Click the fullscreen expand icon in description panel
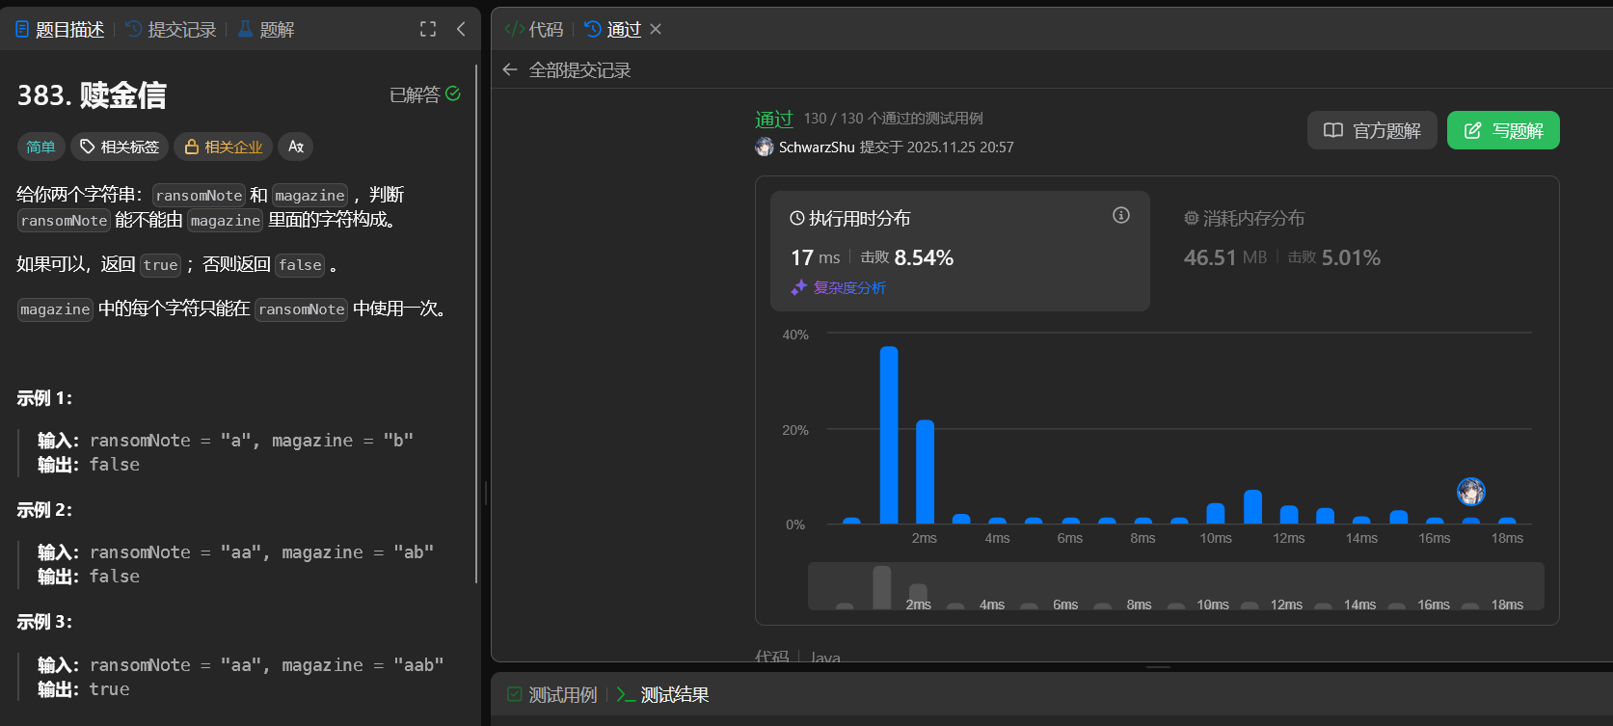 (x=428, y=29)
